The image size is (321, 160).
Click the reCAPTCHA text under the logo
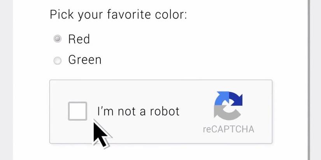point(228,129)
